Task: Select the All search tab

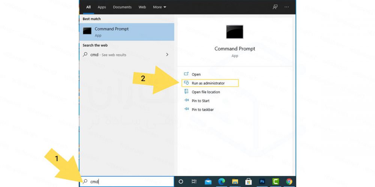Action: pos(88,7)
